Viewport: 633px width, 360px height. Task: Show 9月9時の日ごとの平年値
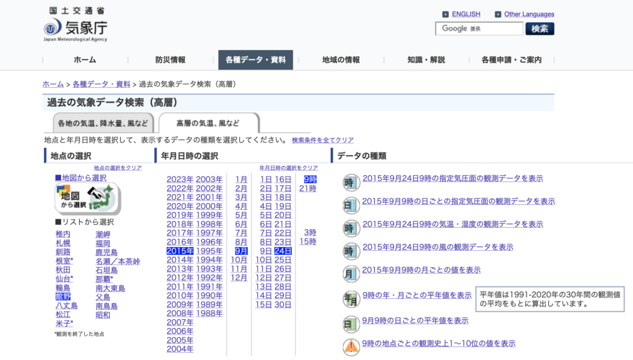[x=415, y=320]
